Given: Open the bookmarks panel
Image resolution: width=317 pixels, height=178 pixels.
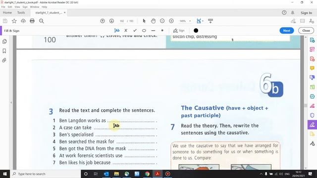Looking at the screenshot, I should click(x=4, y=51).
